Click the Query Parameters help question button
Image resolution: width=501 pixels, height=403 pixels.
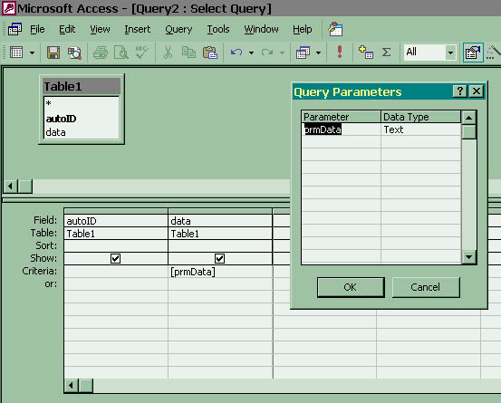coord(460,91)
